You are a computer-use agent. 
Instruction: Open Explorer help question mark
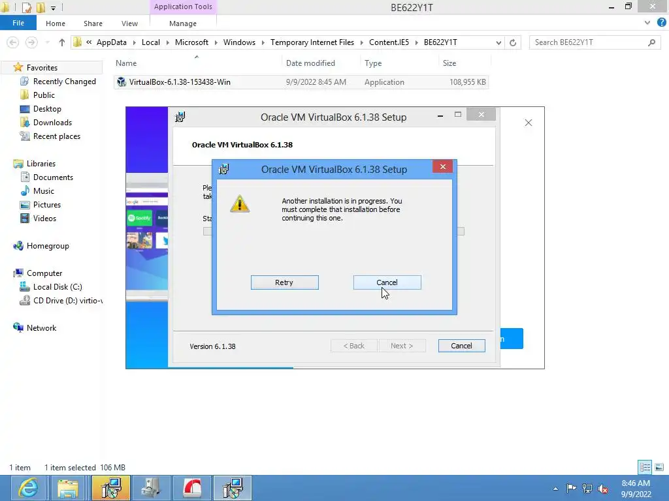(661, 23)
